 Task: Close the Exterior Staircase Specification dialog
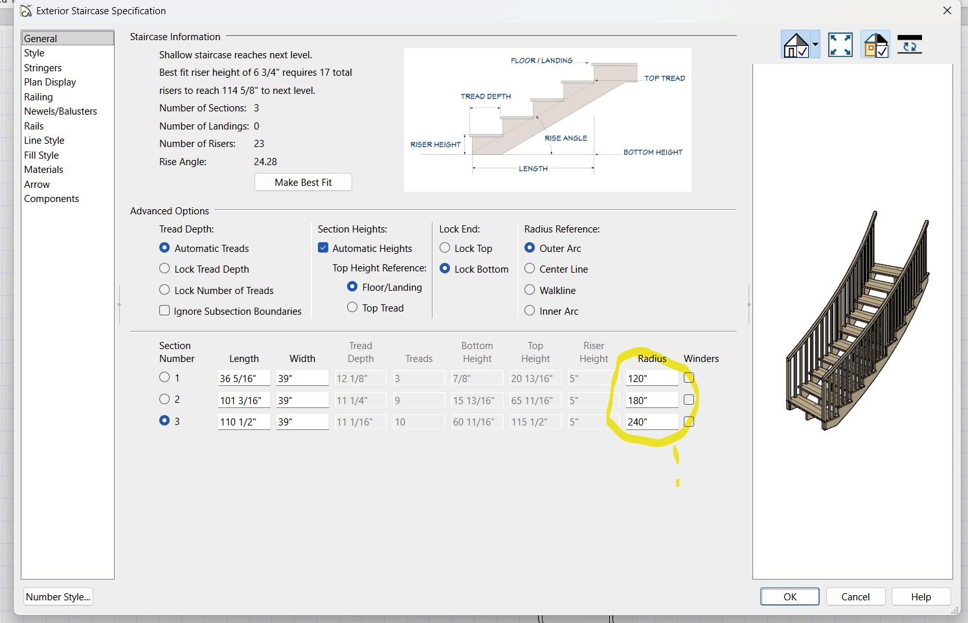pyautogui.click(x=947, y=11)
